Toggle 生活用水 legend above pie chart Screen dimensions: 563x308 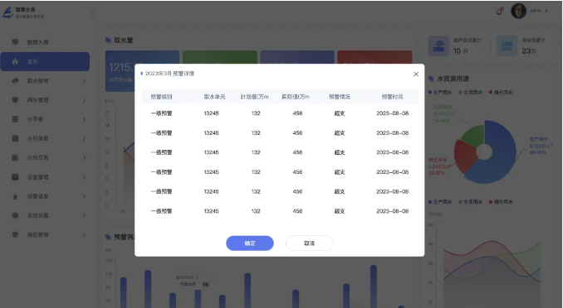[x=470, y=92]
